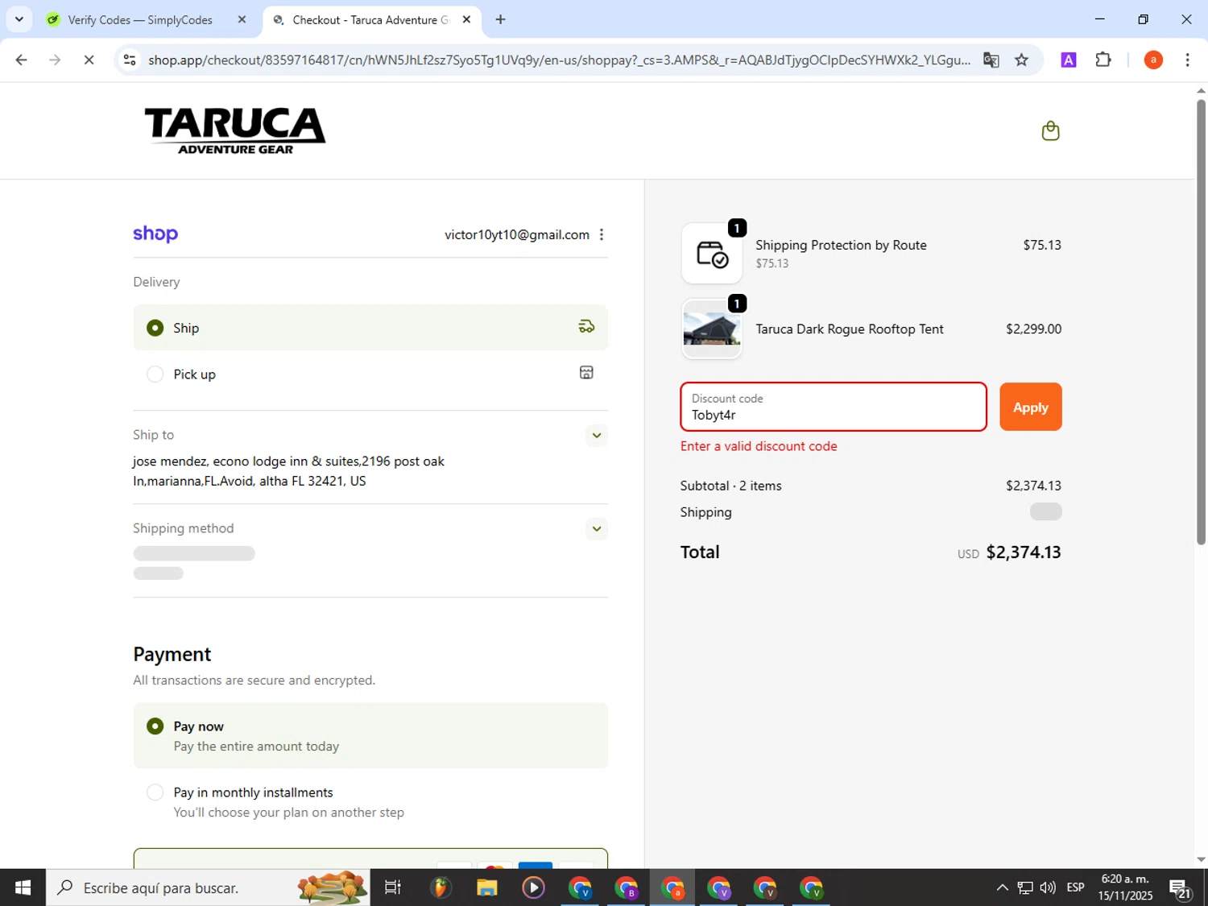The width and height of the screenshot is (1208, 906).
Task: Open FL Studio from the taskbar
Action: click(x=441, y=887)
